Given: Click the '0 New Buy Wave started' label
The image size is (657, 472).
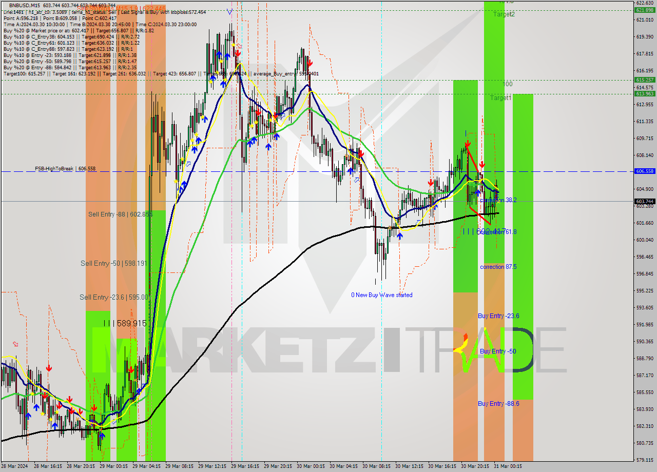Looking at the screenshot, I should [x=381, y=295].
